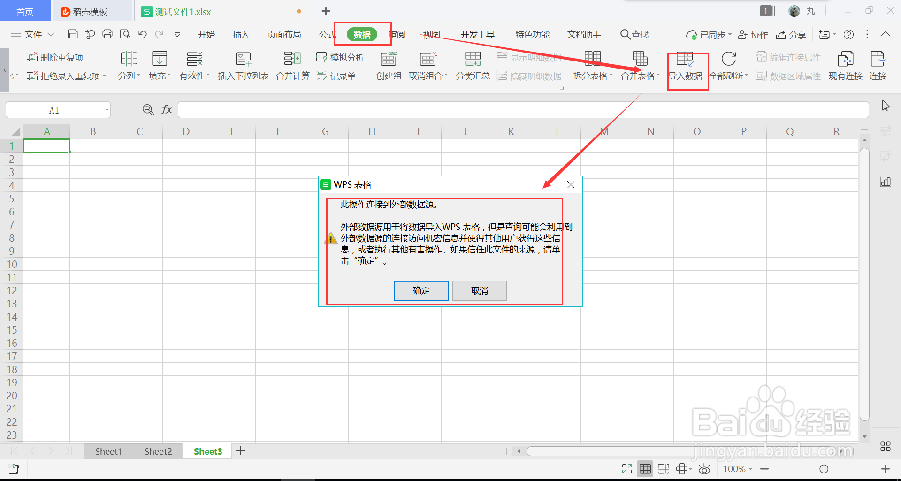
Task: Expand 拒绝录入重复项 dropdown
Action: pyautogui.click(x=104, y=76)
